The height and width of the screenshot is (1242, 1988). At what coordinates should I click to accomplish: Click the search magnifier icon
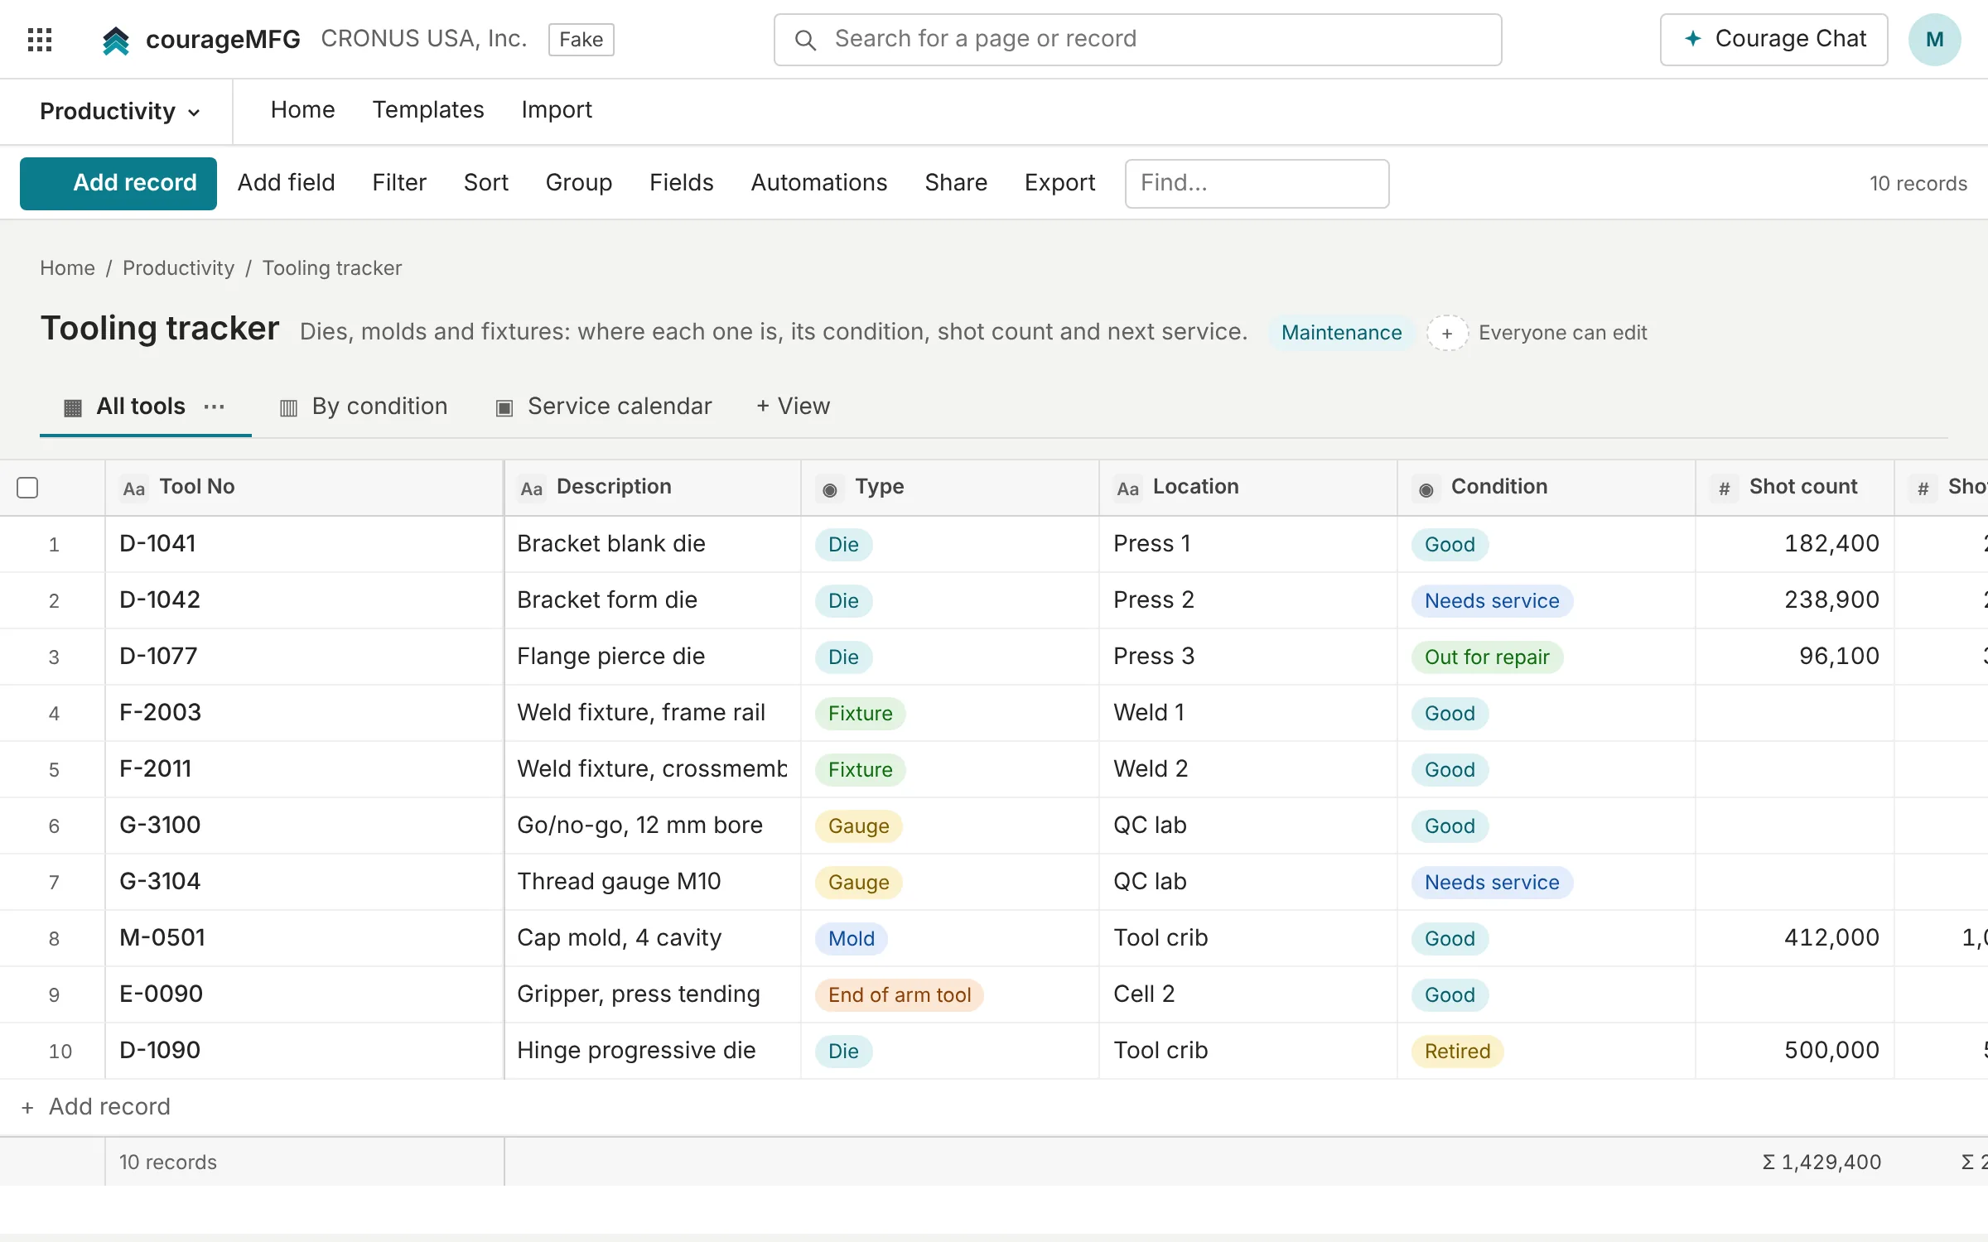pos(804,40)
